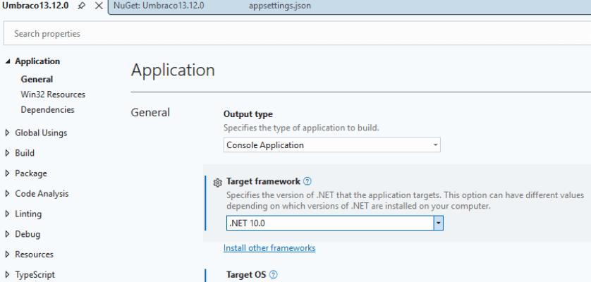Expand the Global Usings section

coord(8,133)
